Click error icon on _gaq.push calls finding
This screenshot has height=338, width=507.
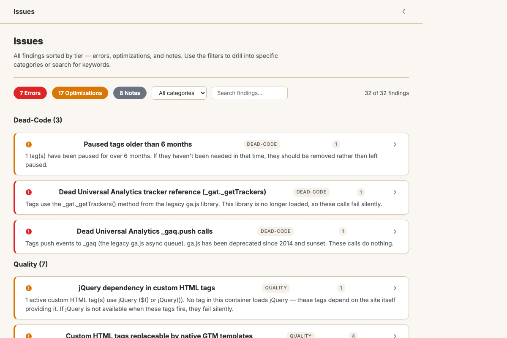[x=29, y=232]
